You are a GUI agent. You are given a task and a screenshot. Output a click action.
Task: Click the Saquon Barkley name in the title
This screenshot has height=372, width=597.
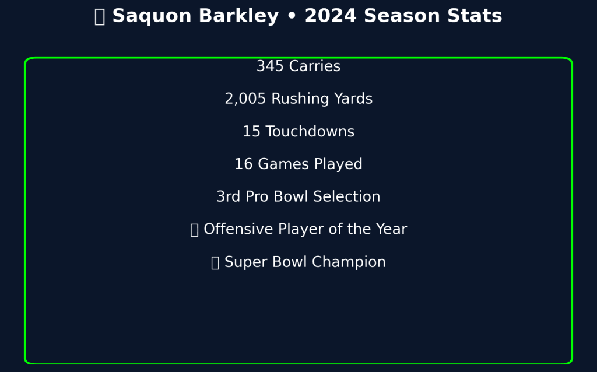point(196,16)
